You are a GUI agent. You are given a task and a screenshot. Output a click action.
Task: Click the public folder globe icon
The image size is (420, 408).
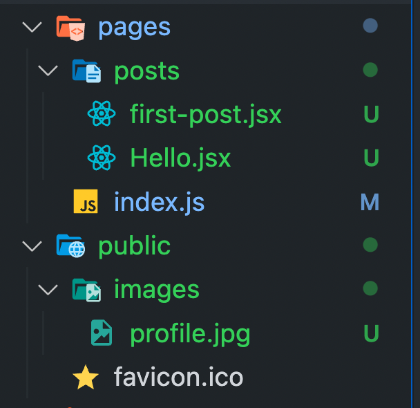pos(70,245)
